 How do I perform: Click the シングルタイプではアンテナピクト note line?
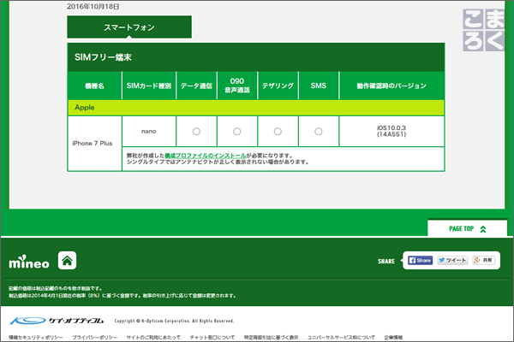(218, 162)
